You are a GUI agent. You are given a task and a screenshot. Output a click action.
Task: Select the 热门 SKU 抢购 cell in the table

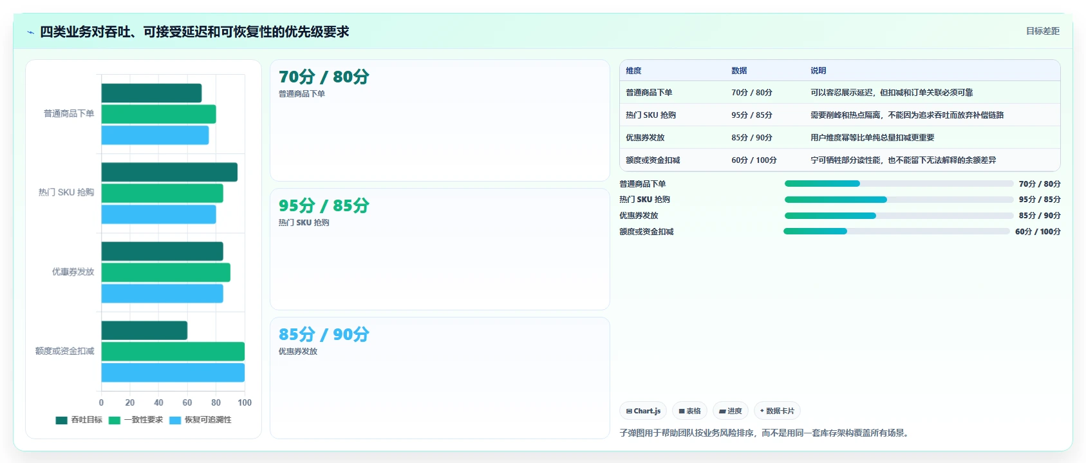(x=651, y=115)
